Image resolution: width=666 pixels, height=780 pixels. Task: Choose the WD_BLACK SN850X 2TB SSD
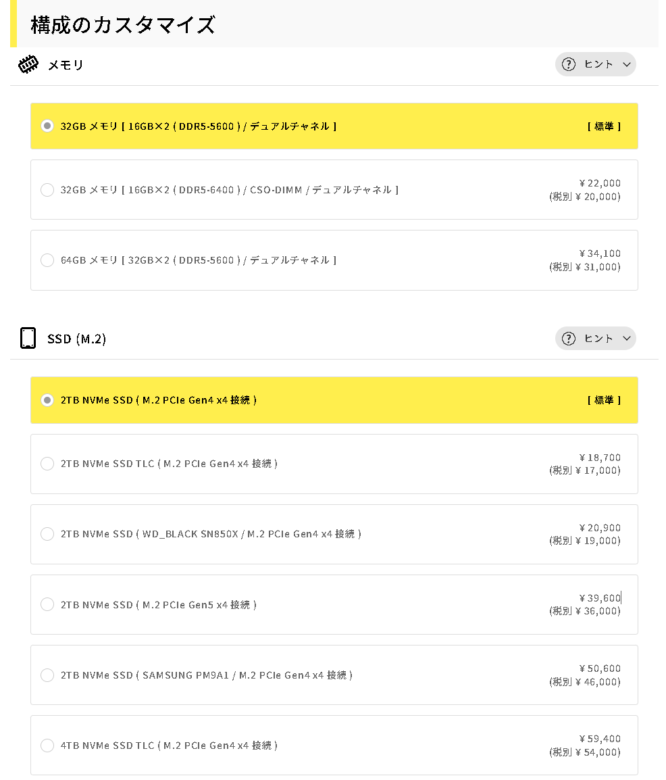[47, 534]
